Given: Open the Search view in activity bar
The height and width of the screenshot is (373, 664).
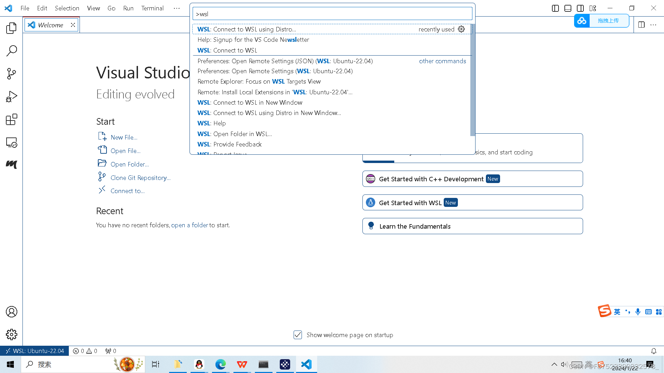Looking at the screenshot, I should coord(11,51).
